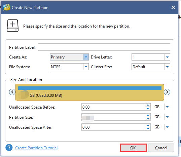Increase Unallocated Space After value
The height and width of the screenshot is (157, 181).
148,125
